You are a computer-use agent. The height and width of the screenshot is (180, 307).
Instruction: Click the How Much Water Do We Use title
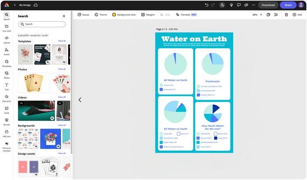(x=212, y=127)
